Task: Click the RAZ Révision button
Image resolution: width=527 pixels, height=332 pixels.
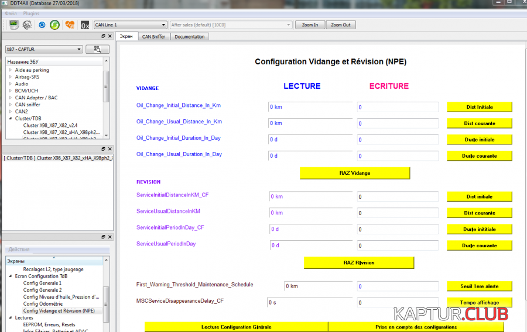Action: tap(358, 262)
